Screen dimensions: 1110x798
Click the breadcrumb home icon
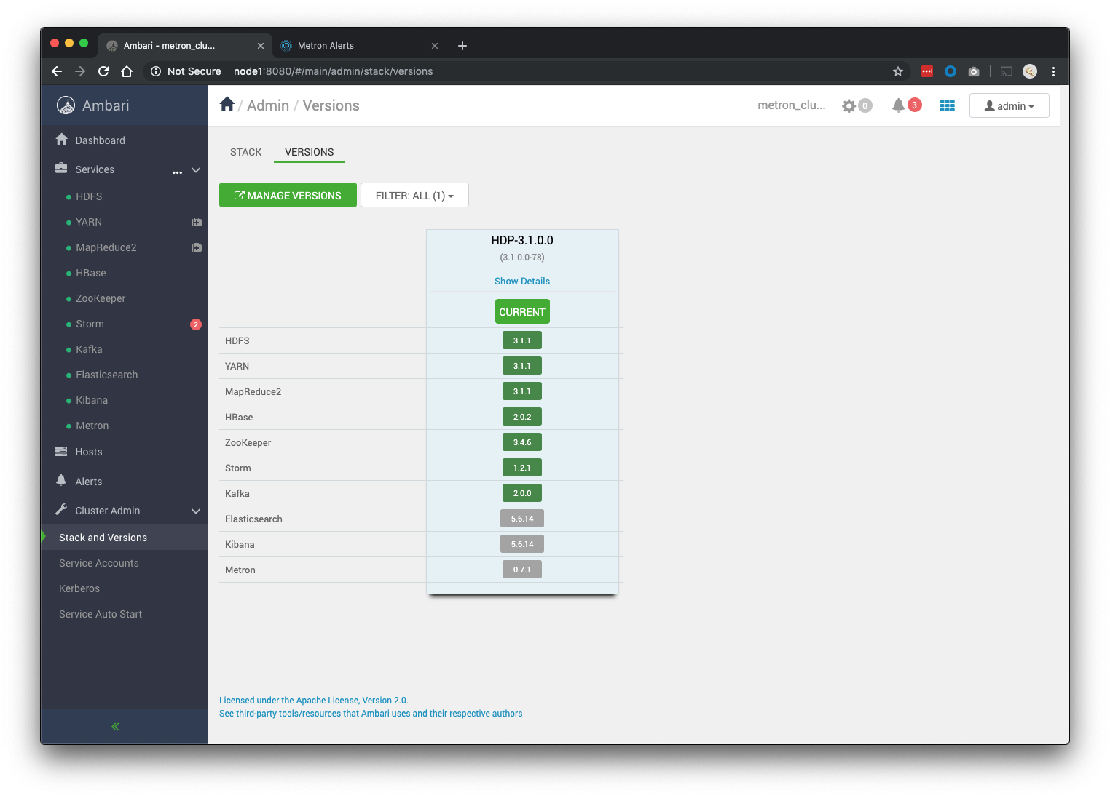pyautogui.click(x=227, y=105)
